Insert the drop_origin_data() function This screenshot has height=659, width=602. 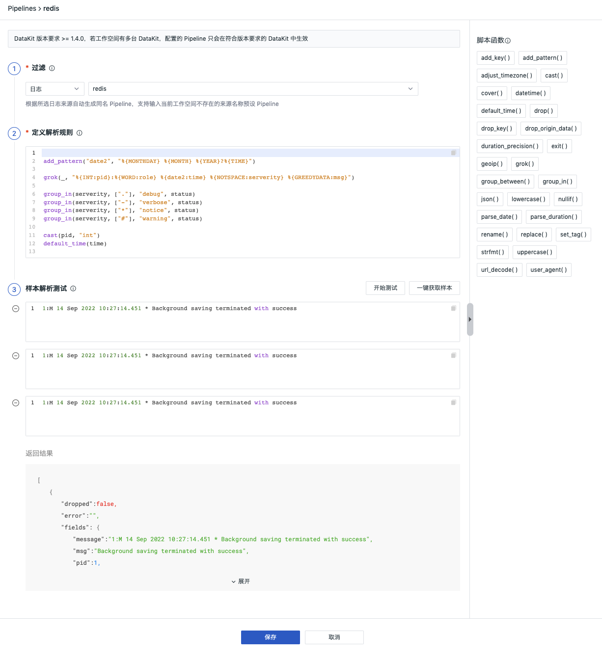click(x=551, y=129)
